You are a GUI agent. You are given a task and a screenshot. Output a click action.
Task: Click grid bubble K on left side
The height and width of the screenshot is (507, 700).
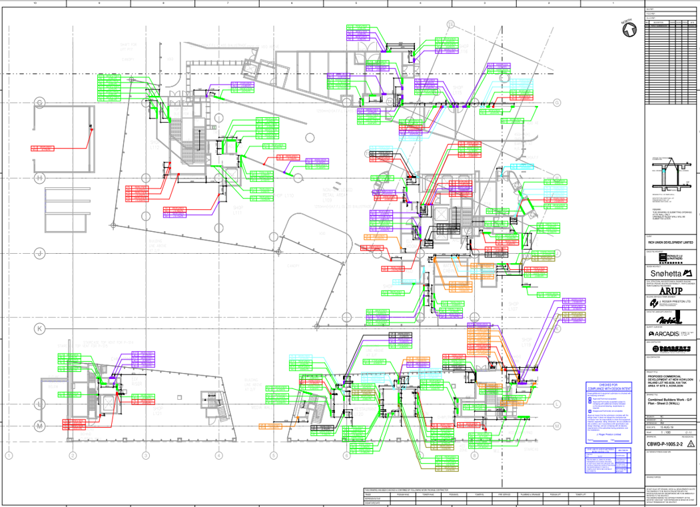40,328
